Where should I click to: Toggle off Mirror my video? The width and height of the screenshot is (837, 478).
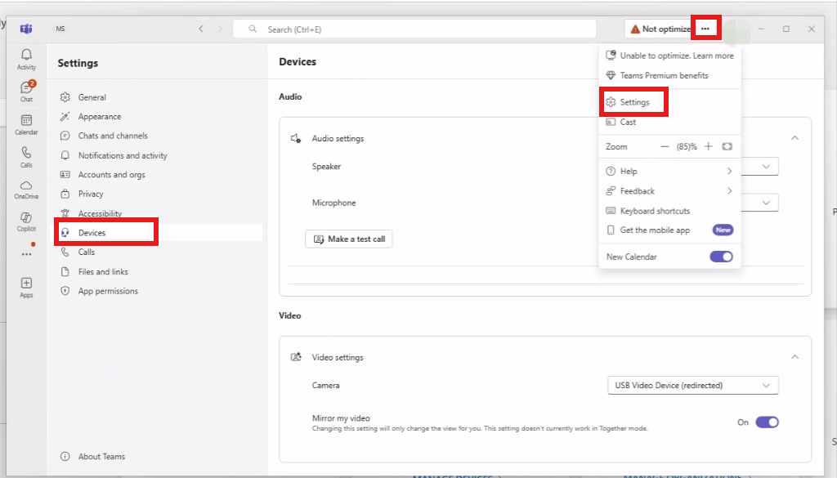pos(766,422)
